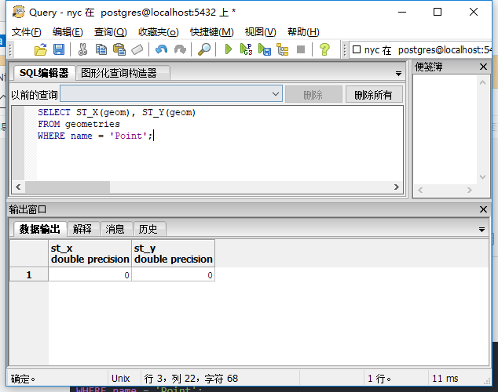Click the 删除 button
498x392 pixels.
tap(313, 94)
